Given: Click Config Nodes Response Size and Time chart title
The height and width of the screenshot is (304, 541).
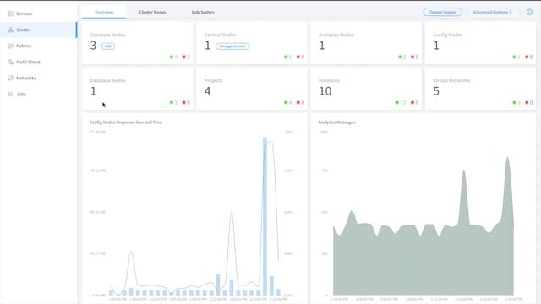Looking at the screenshot, I should click(126, 122).
